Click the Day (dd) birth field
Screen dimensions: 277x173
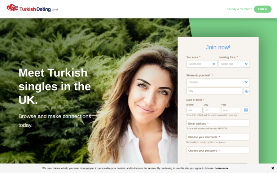click(x=212, y=110)
